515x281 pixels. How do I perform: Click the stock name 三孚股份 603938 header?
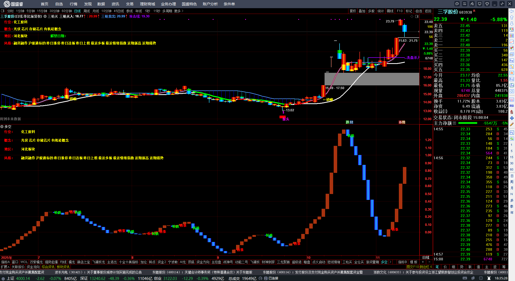(455, 12)
